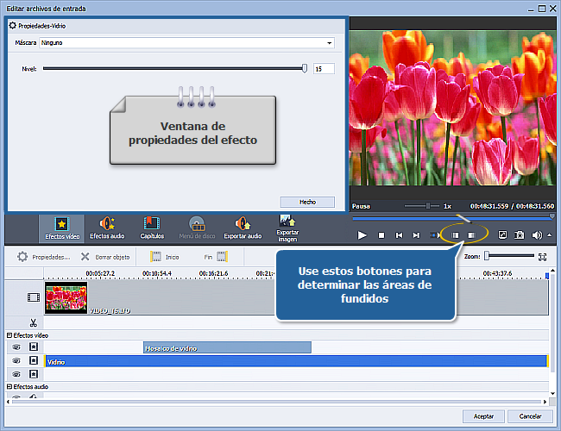Click the Hecho button

coord(307,202)
